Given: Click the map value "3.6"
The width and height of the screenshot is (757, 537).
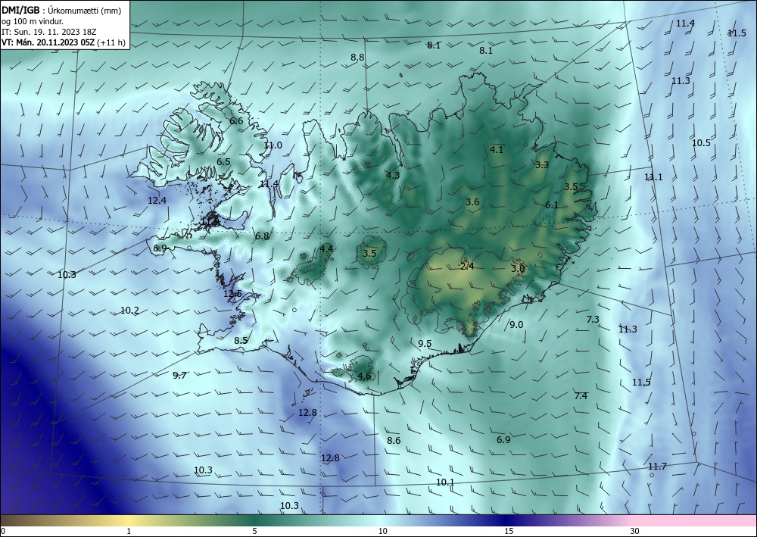Looking at the screenshot, I should click(472, 202).
